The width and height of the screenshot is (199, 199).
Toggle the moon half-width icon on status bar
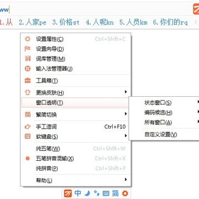click(87, 193)
